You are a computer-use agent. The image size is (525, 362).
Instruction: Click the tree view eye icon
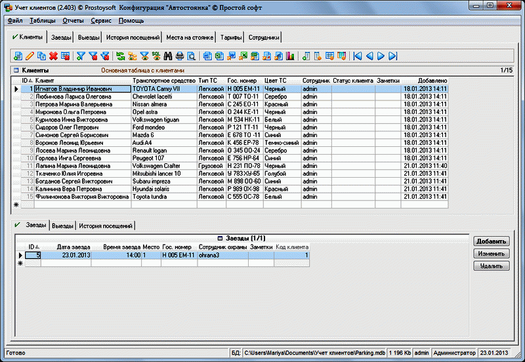(133, 56)
